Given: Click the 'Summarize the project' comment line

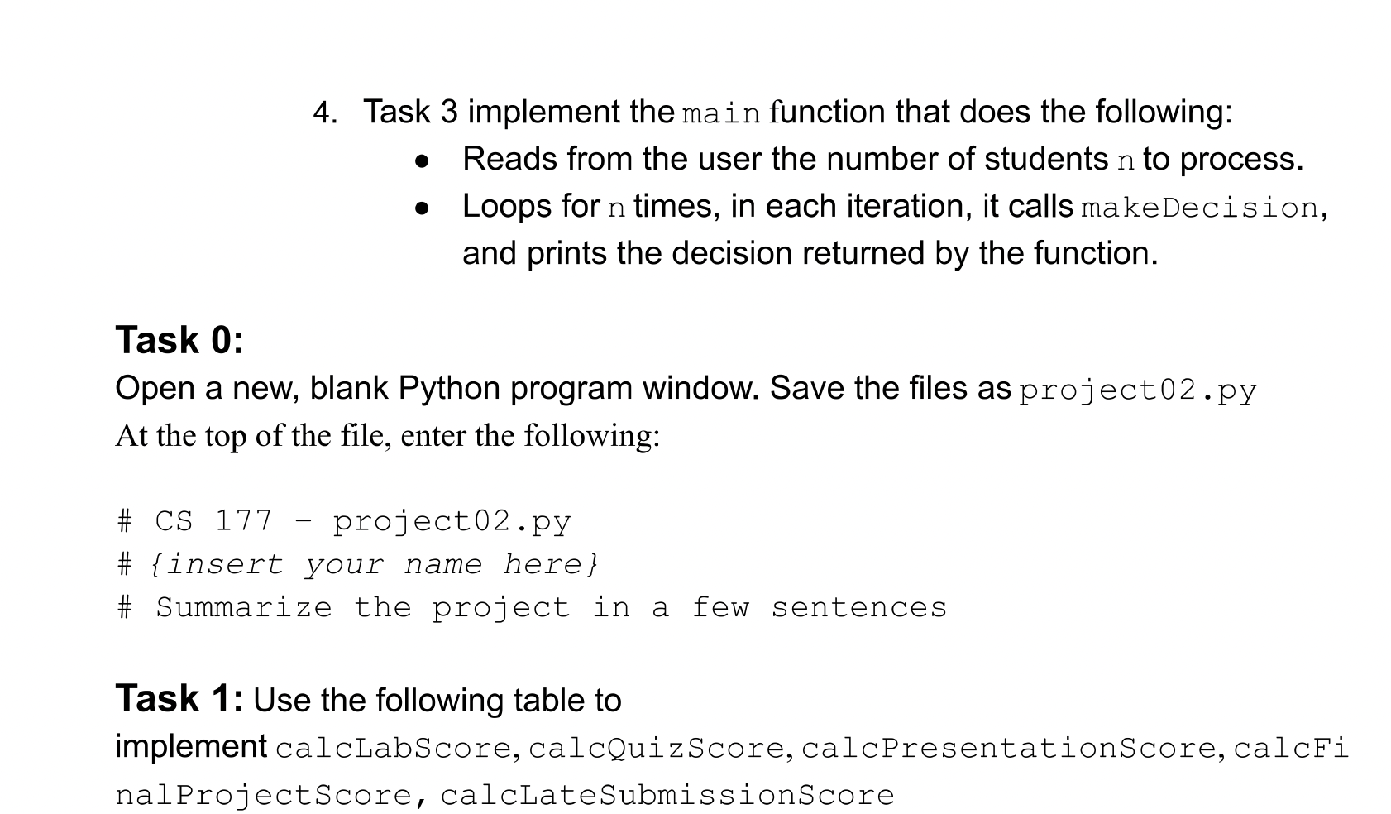Looking at the screenshot, I should [531, 607].
